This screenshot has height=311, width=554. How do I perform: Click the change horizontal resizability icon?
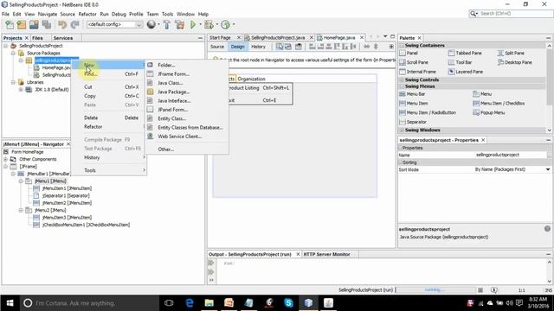coord(367,47)
